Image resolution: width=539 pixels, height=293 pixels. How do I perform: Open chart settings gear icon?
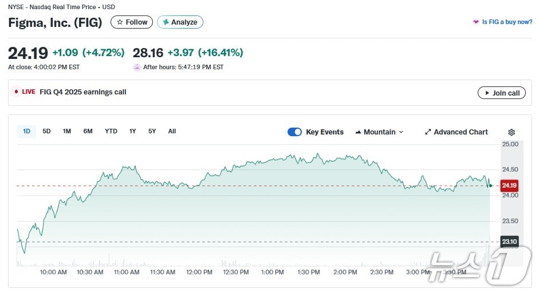coord(512,132)
